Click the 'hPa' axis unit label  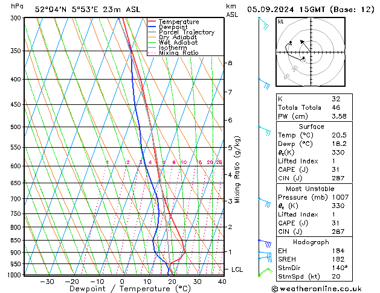(x=17, y=6)
